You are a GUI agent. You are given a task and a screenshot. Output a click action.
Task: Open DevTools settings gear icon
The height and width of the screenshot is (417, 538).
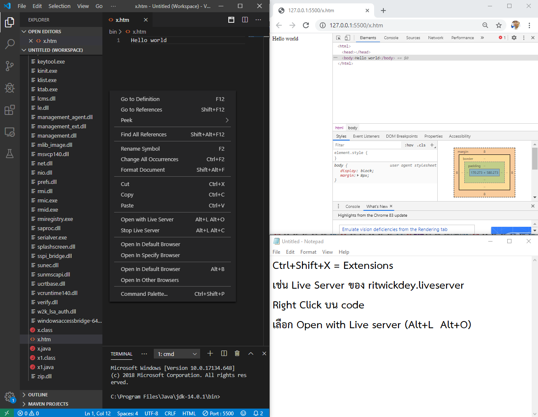[x=514, y=38]
